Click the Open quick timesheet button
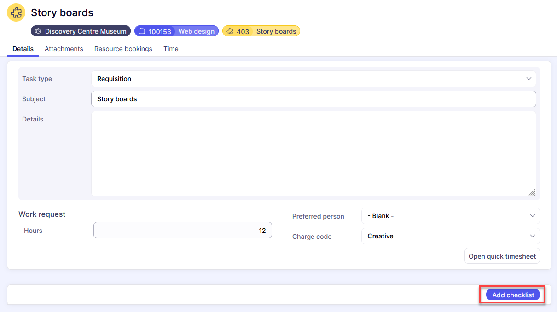This screenshot has height=312, width=557. 502,256
